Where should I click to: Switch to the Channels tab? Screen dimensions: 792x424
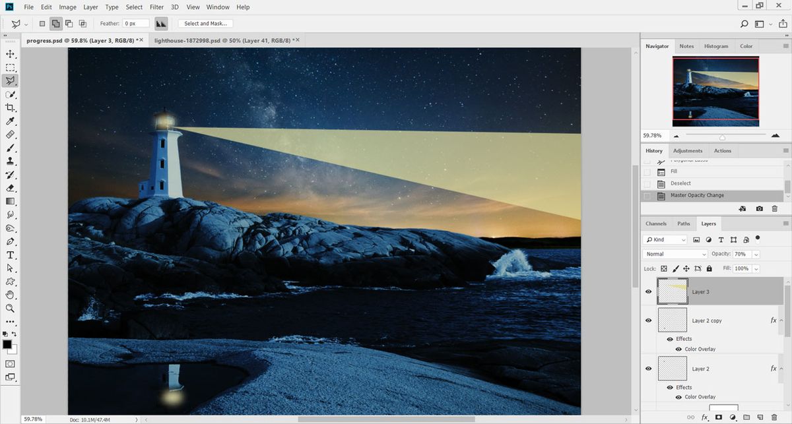pyautogui.click(x=656, y=224)
